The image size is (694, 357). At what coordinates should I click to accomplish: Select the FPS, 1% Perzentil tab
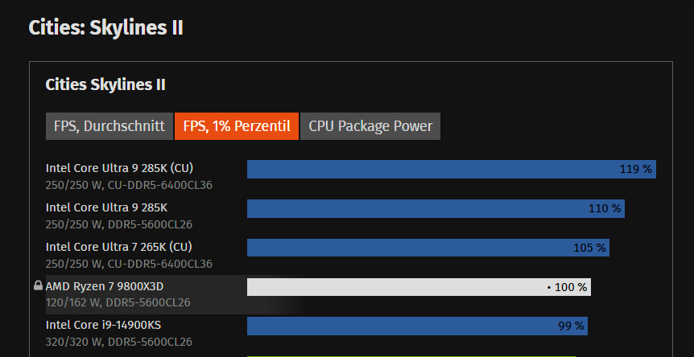click(x=237, y=126)
